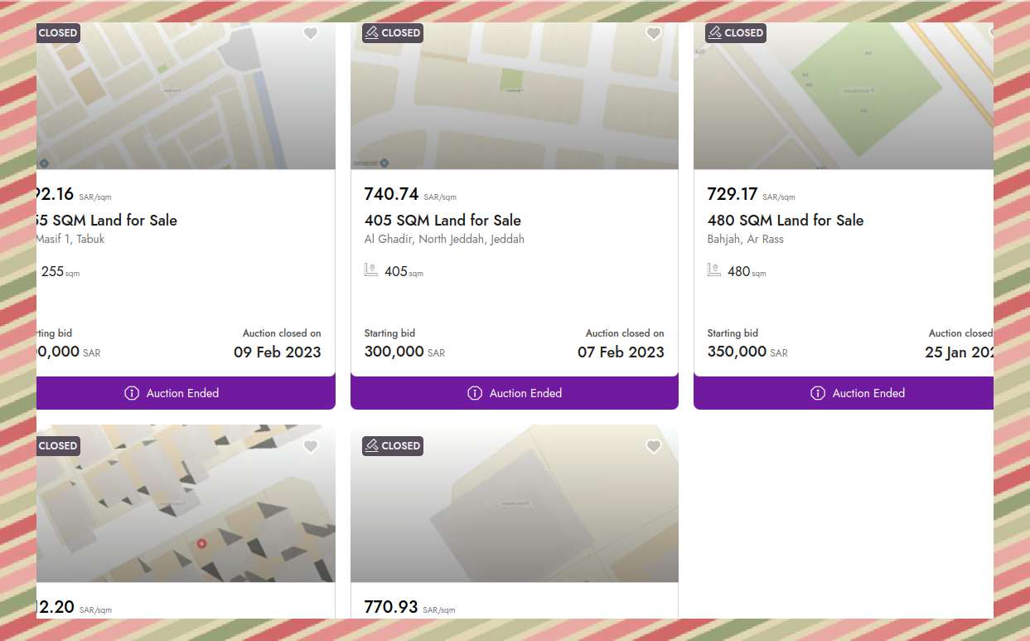This screenshot has height=641, width=1030.
Task: Open the 480 SQM Land for Sale title
Action: (785, 221)
